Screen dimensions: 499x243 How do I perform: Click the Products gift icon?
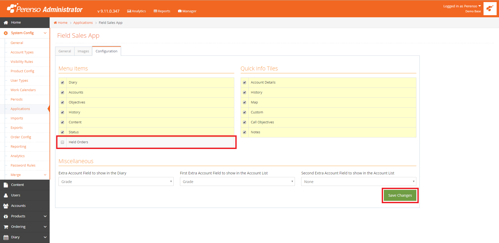[6, 216]
